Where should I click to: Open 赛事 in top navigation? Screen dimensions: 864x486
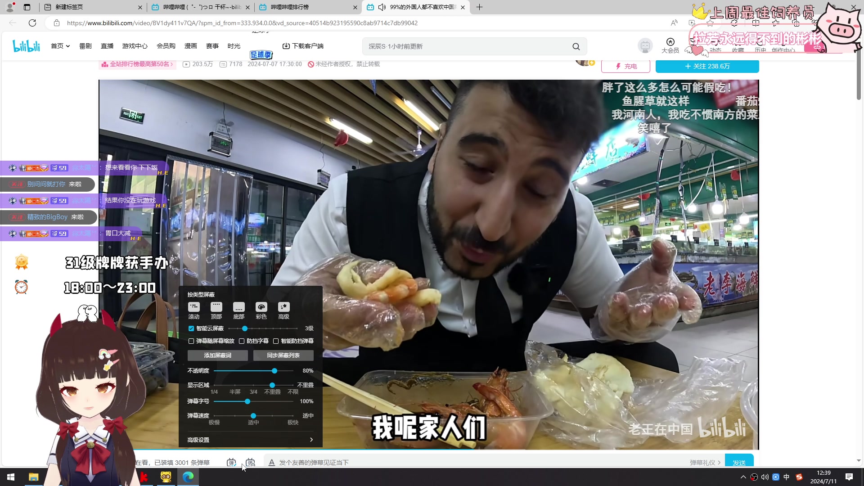pos(212,46)
